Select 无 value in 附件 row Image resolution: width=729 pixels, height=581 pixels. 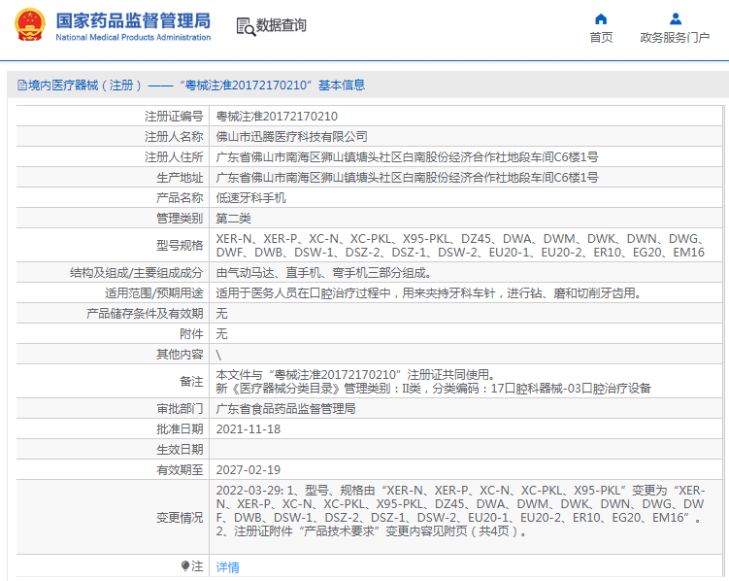(221, 334)
